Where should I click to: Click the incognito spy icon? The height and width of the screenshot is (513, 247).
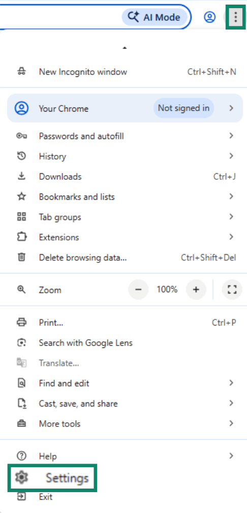tap(21, 72)
